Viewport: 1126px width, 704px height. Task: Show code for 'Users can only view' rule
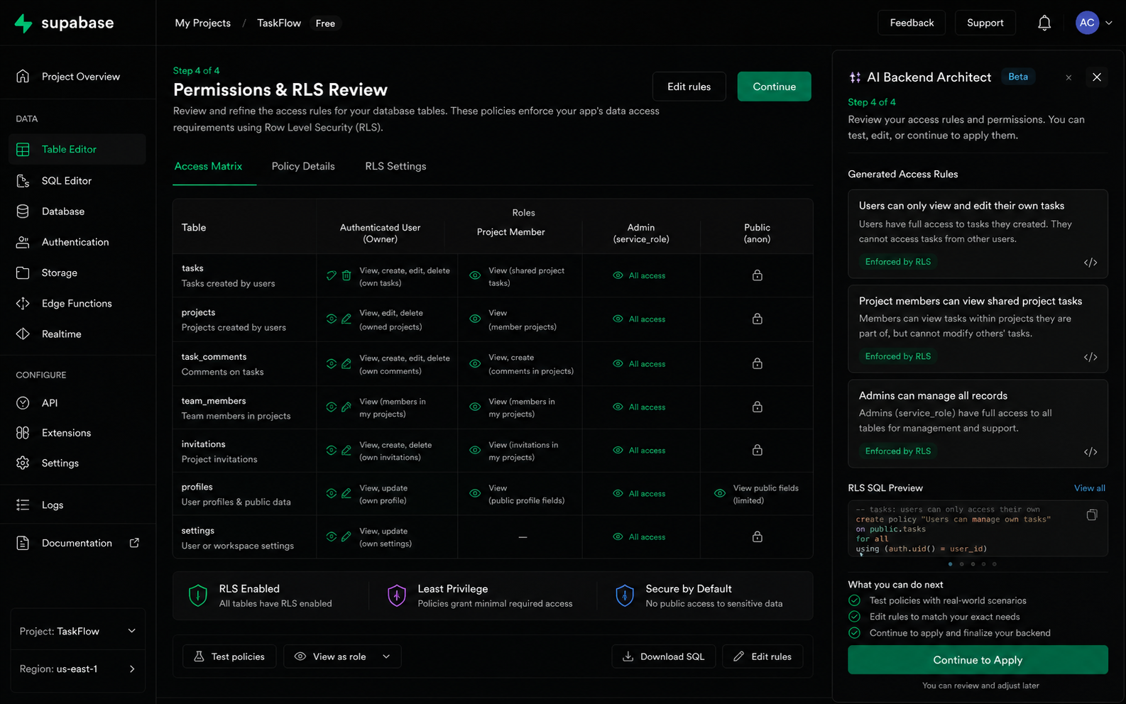coord(1091,263)
